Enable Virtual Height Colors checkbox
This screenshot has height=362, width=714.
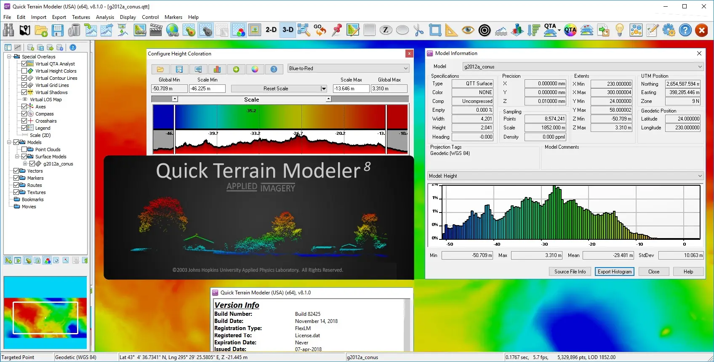24,71
